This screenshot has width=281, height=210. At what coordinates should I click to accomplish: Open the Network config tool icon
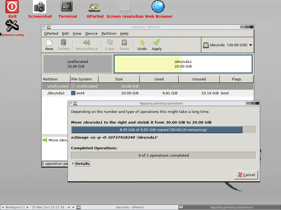pos(12,25)
